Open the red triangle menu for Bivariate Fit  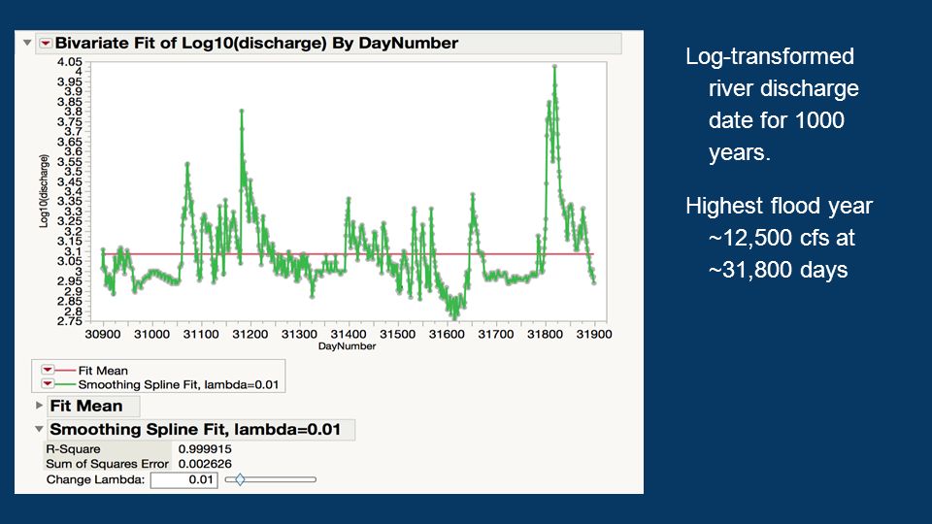46,44
